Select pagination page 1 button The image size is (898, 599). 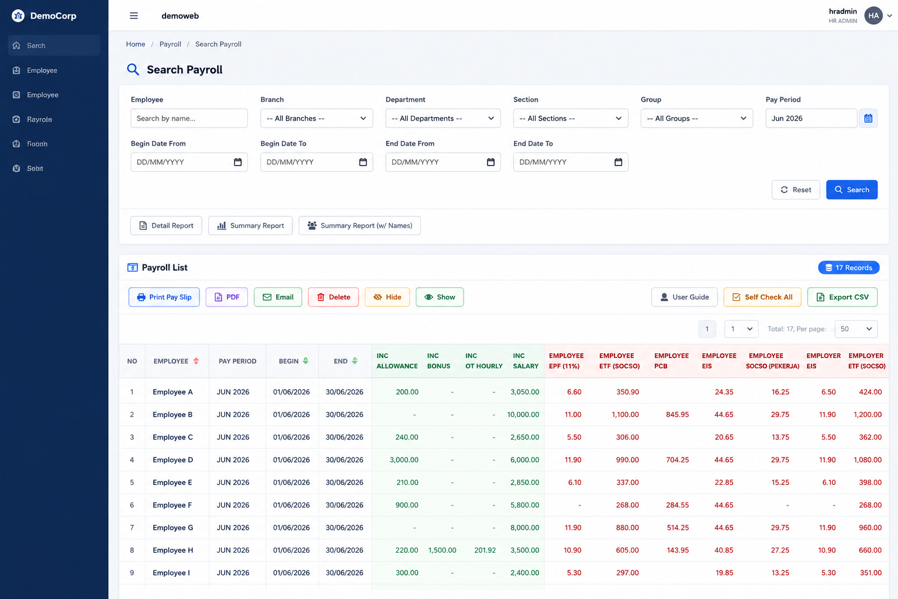707,329
